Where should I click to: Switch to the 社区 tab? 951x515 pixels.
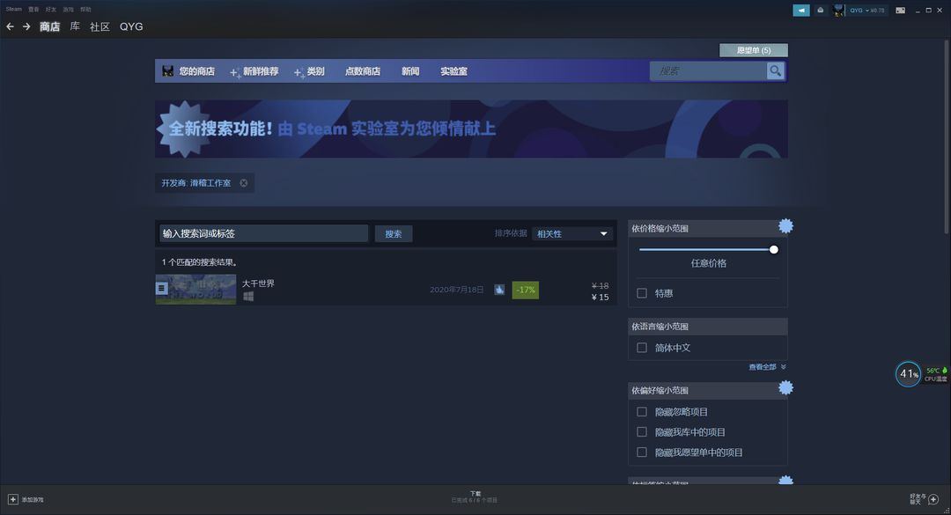click(x=100, y=26)
